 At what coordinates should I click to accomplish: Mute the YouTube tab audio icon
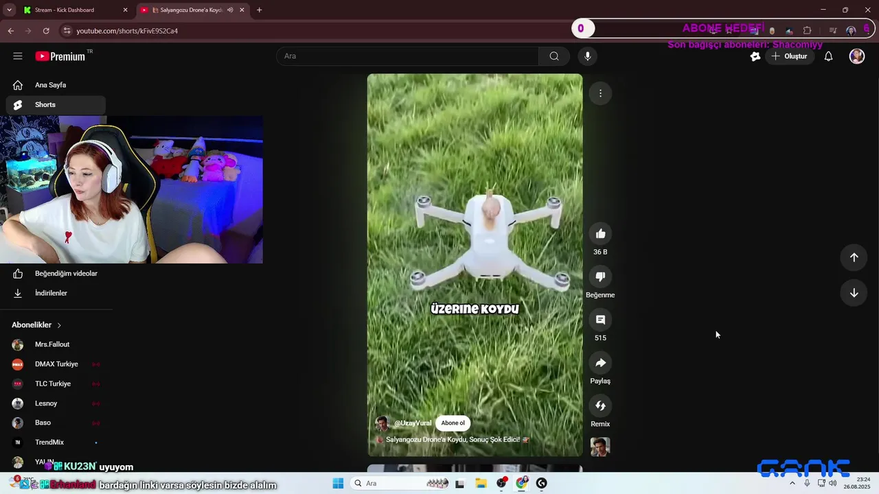[230, 10]
